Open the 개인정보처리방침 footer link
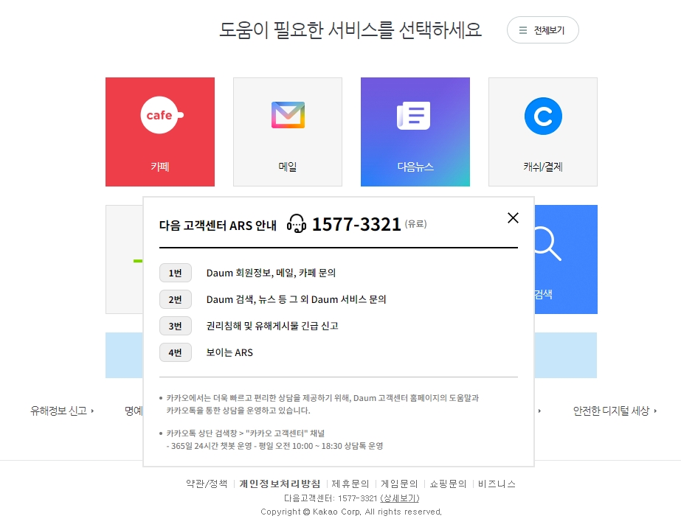Image resolution: width=681 pixels, height=530 pixels. 280,484
